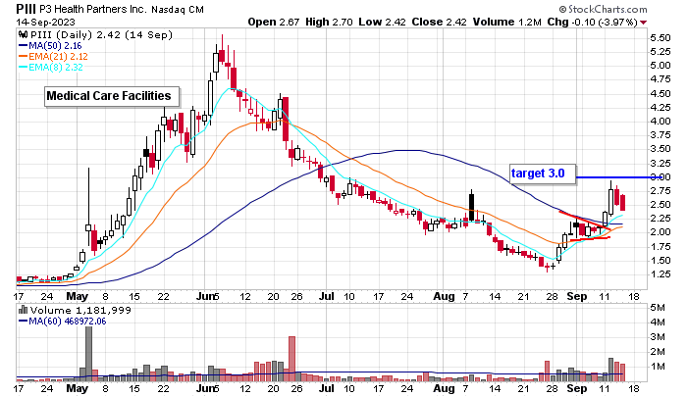Click the PIII (Daily) 2.42 legend entry
The image size is (687, 397).
(101, 34)
